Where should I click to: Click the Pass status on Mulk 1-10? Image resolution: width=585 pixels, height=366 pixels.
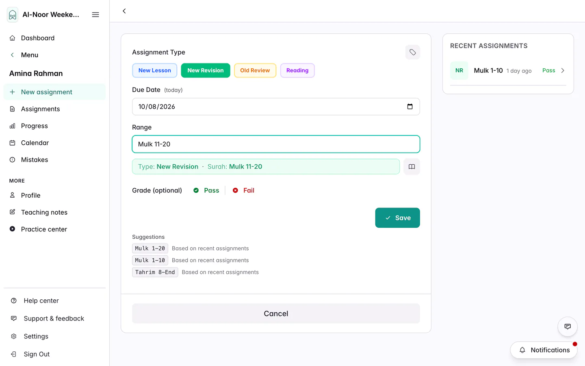click(x=548, y=70)
